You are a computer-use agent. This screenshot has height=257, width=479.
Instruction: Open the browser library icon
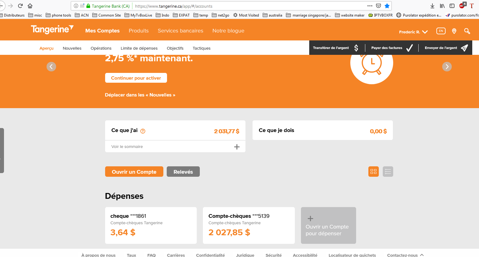[x=442, y=6]
